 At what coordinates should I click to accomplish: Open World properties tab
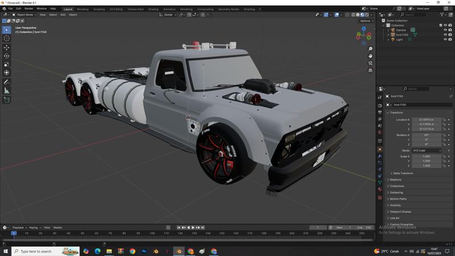point(380,133)
